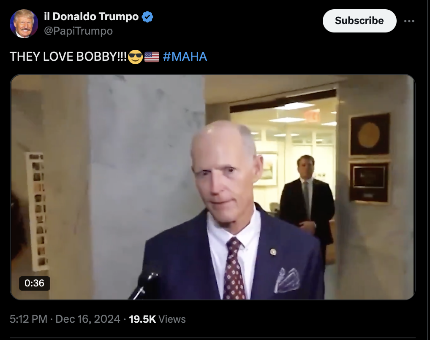430x340 pixels.
Task: Subscribe to il Donaldo Trumpo
Action: coord(359,21)
